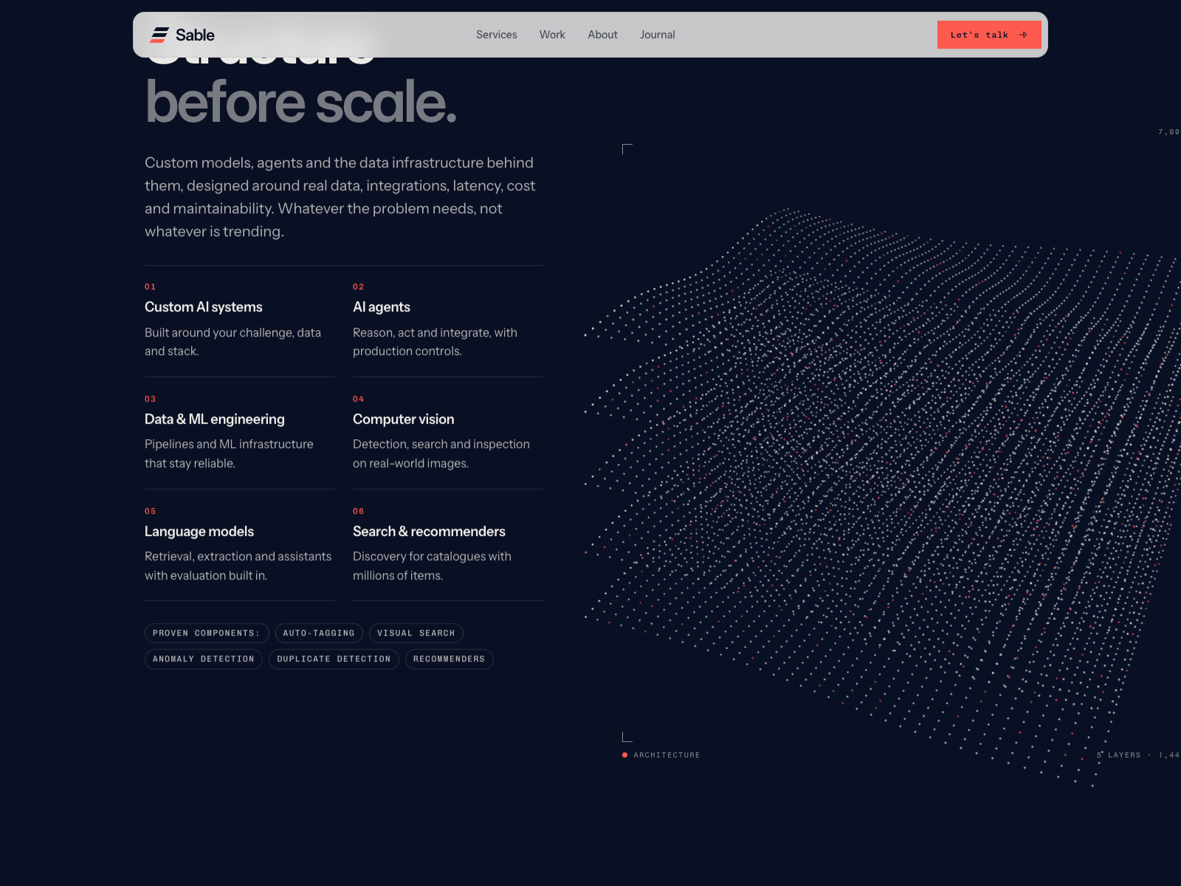Click the ARCHITECTURE caption label
Screen dimensions: 1181x886
point(667,755)
